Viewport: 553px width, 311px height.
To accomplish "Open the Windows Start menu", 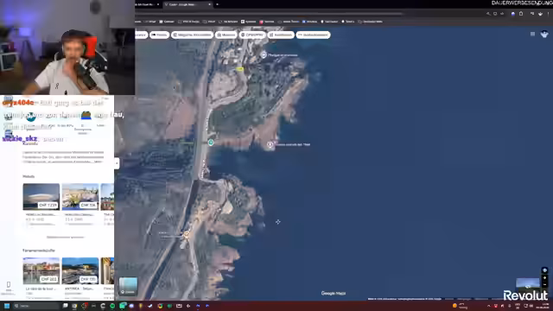I will coord(7,306).
